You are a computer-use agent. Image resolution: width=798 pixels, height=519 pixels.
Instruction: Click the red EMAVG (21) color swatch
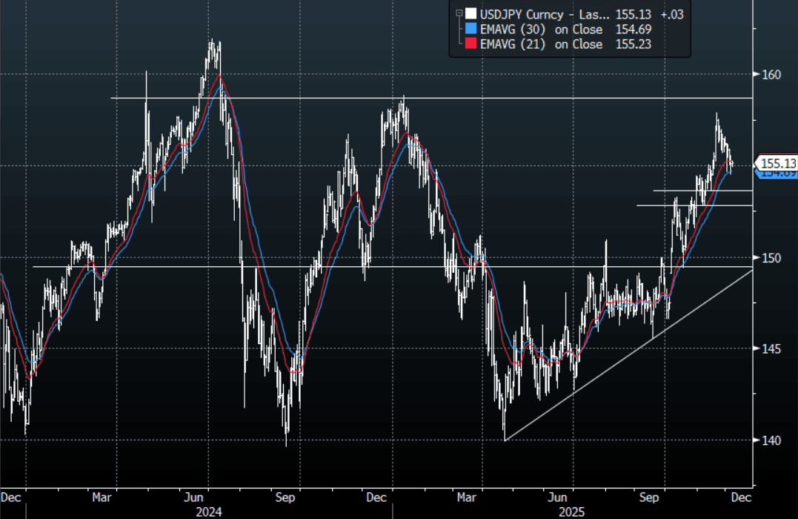471,44
